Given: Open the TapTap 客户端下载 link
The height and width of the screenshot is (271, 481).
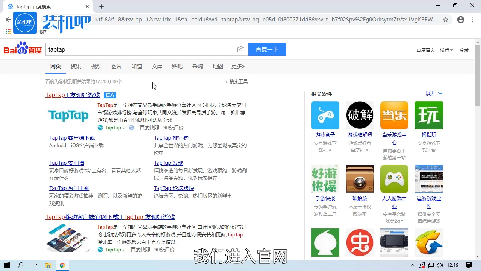Looking at the screenshot, I should (72, 138).
